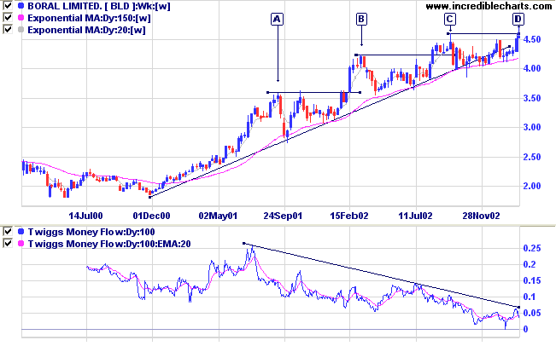Screen dimensions: 556x346
Task: Select the BORAL LIMITED [ BLD ] legend label
Action: click(99, 6)
